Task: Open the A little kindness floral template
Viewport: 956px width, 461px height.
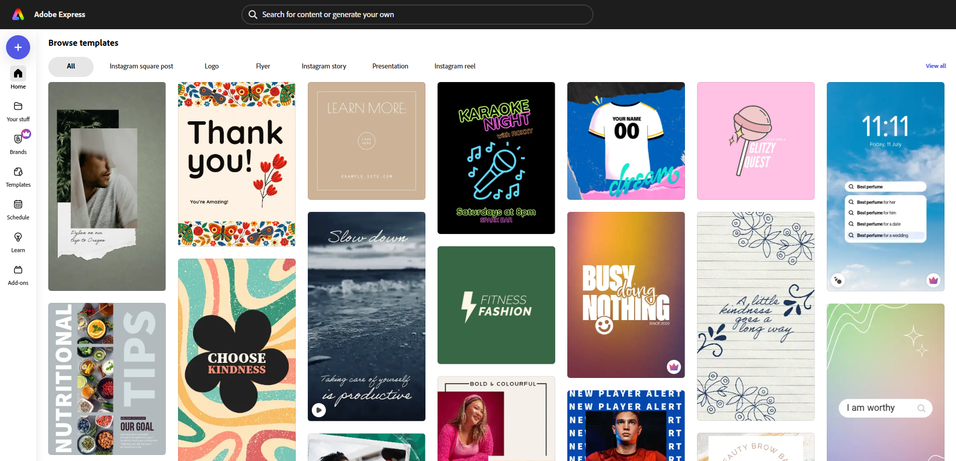Action: coord(756,316)
